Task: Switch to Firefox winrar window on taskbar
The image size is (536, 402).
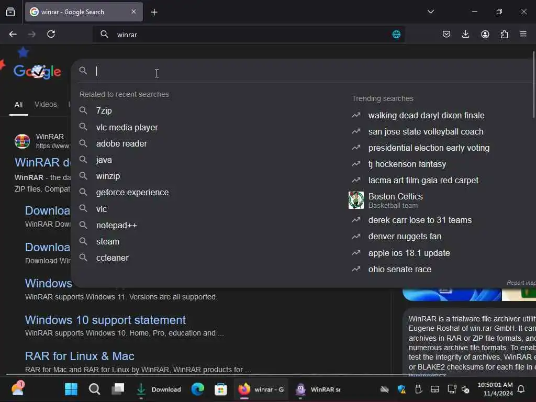Action: [261, 389]
